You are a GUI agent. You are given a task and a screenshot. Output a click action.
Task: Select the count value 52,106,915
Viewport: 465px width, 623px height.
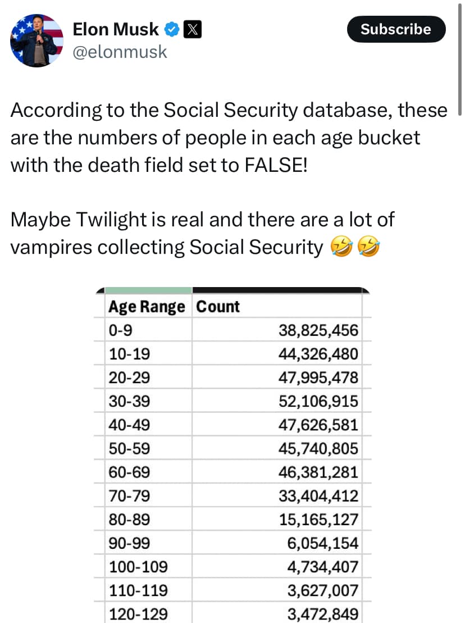(x=318, y=401)
